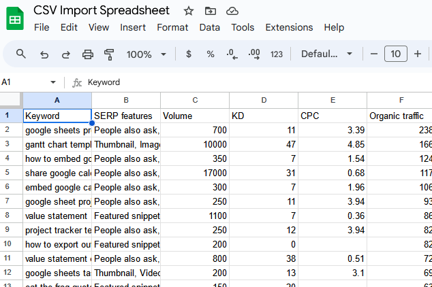Open the Tools menu
Image resolution: width=432 pixels, height=287 pixels.
pyautogui.click(x=243, y=27)
